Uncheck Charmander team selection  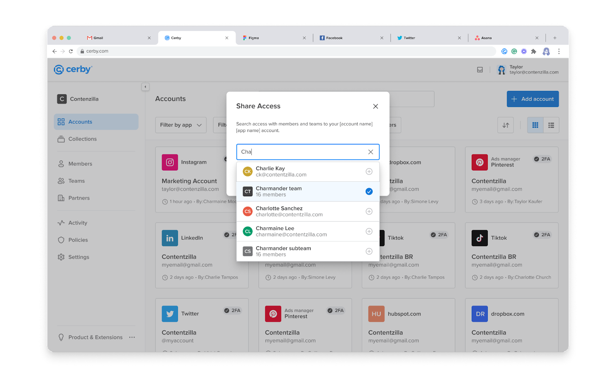pyautogui.click(x=369, y=192)
